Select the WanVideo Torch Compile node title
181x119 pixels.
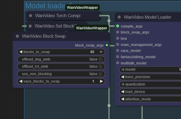point(58,16)
